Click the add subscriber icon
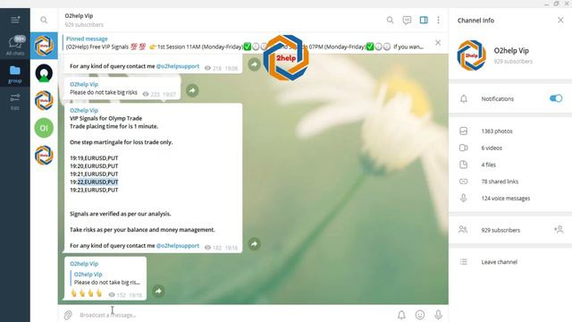Viewport: 572px width, 322px height. 559,229
